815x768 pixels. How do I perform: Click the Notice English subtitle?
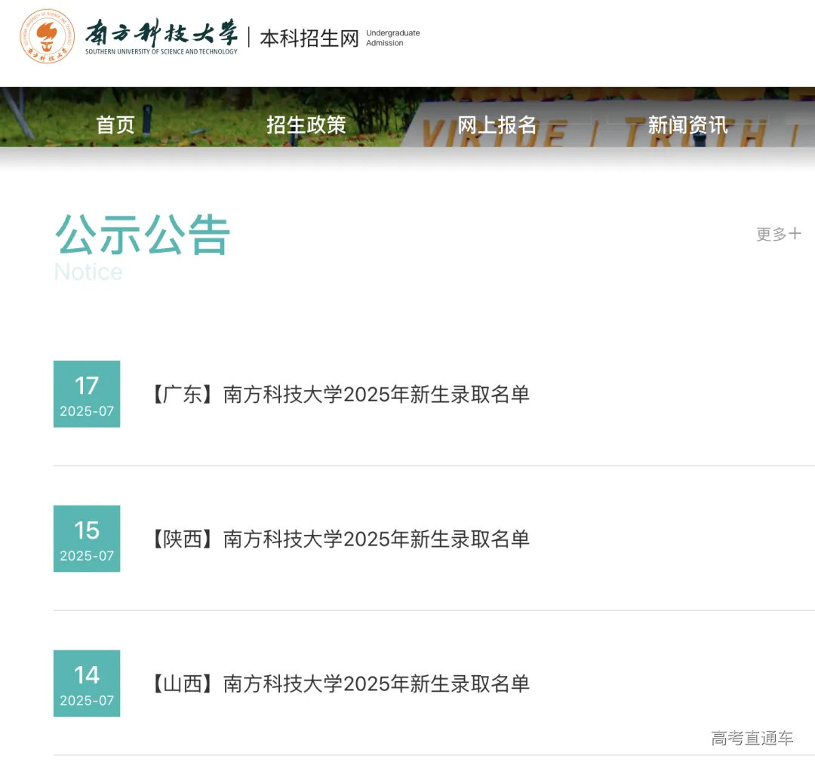point(88,272)
